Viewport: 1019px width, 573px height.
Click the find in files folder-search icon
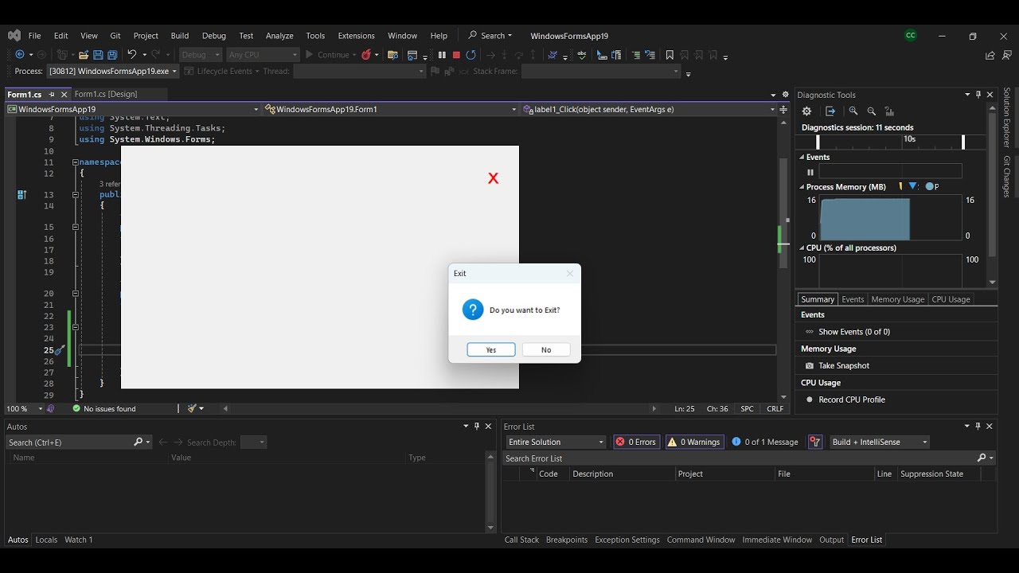392,55
